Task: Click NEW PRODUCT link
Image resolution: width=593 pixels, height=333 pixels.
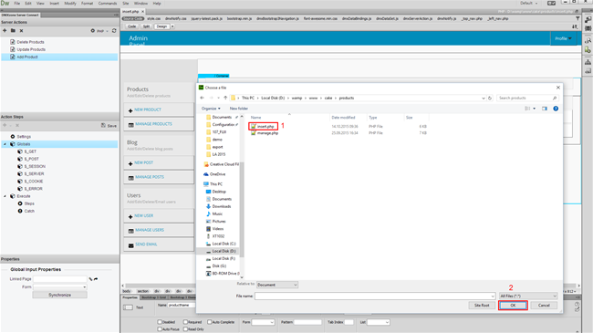Action: [x=148, y=109]
